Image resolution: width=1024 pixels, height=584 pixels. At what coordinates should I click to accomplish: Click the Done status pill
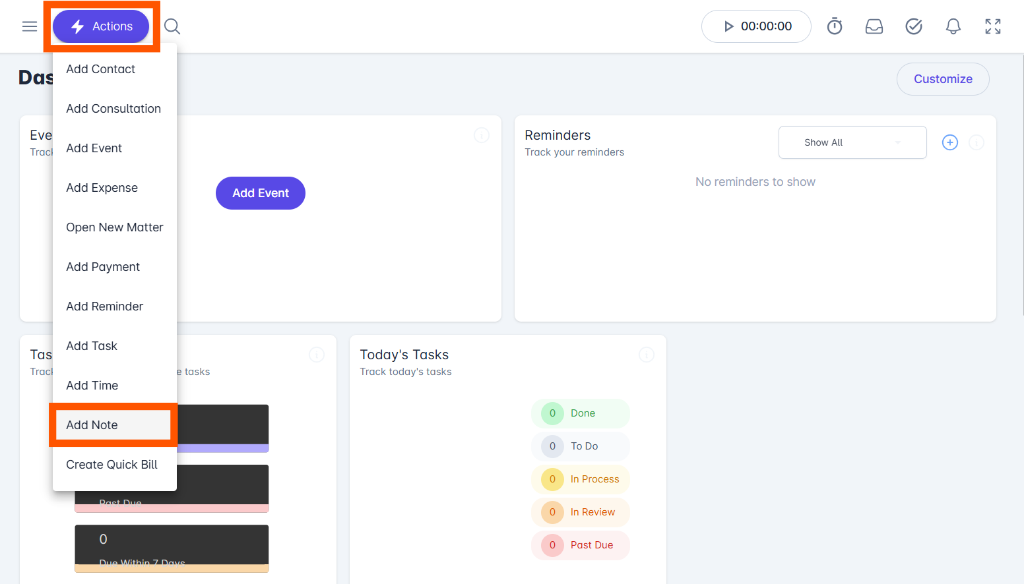(x=581, y=413)
